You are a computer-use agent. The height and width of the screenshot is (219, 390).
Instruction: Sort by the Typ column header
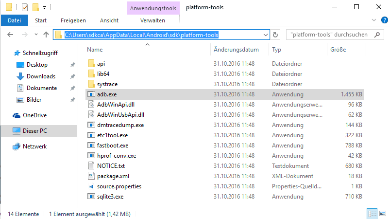(x=298, y=50)
